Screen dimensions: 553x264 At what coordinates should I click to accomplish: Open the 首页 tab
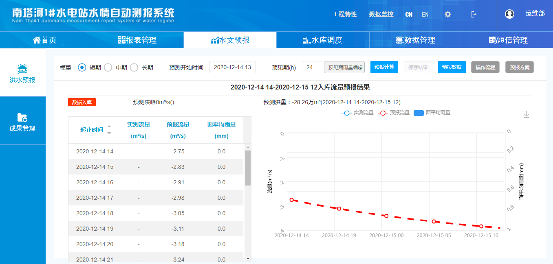point(46,40)
